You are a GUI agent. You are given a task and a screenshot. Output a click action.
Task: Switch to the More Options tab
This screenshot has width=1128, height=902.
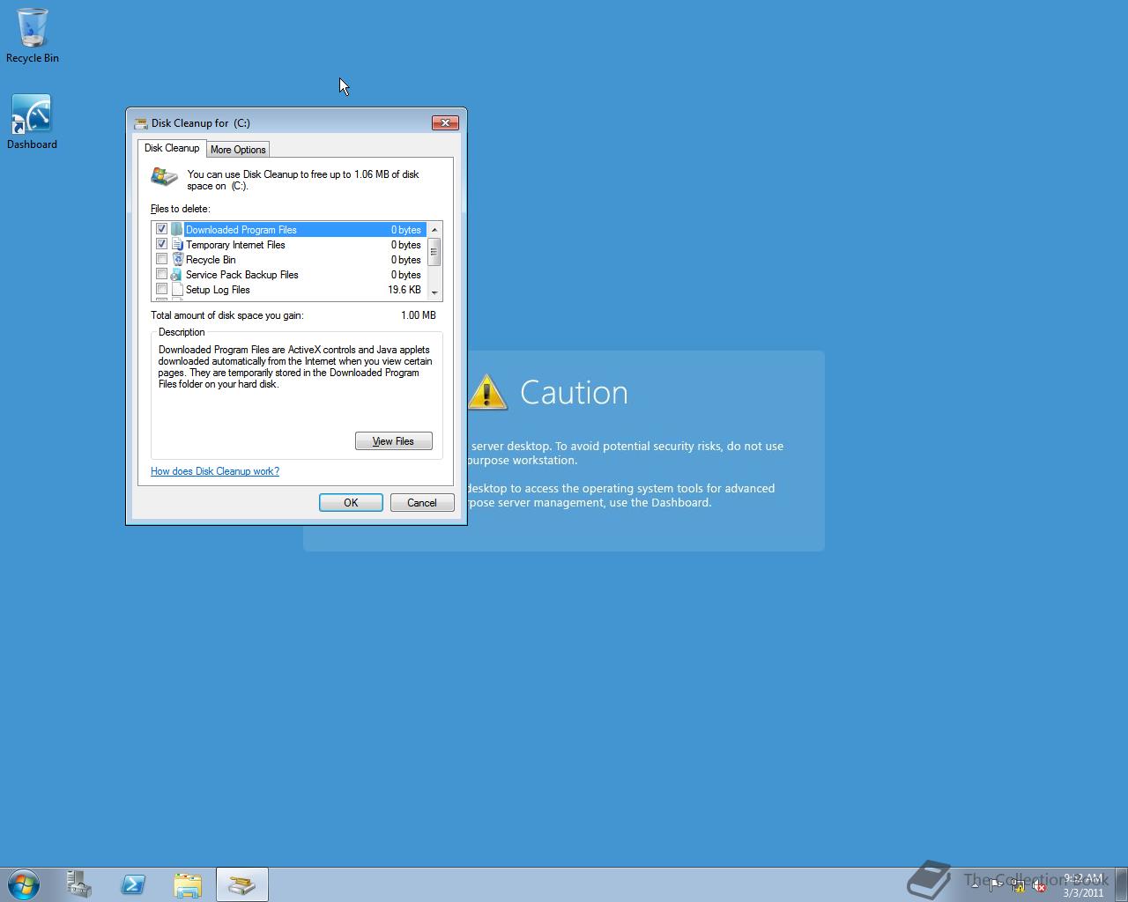[x=238, y=150]
